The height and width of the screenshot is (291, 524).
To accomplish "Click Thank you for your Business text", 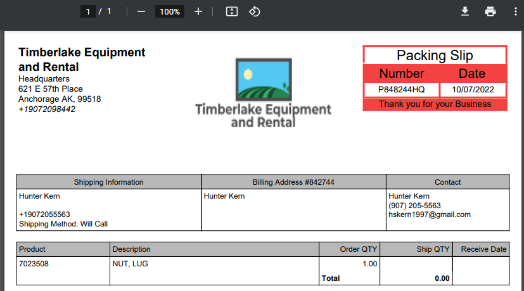I will click(x=435, y=104).
